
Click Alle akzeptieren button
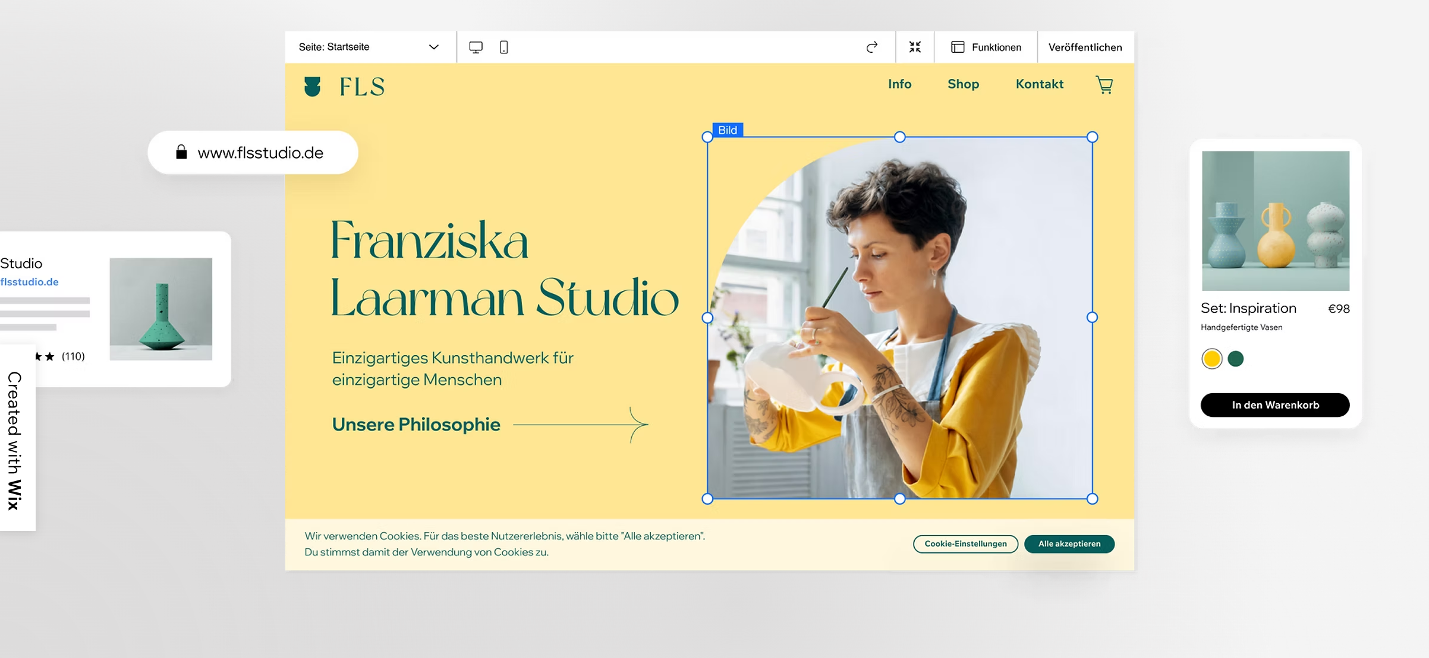(1069, 544)
